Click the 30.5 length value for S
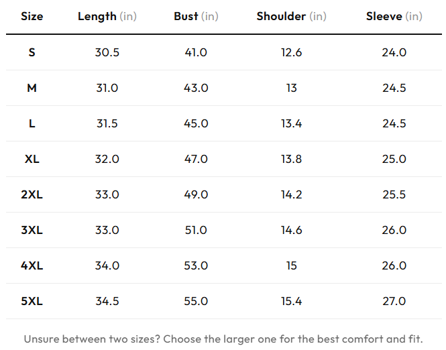Image resolution: width=446 pixels, height=350 pixels. click(107, 52)
